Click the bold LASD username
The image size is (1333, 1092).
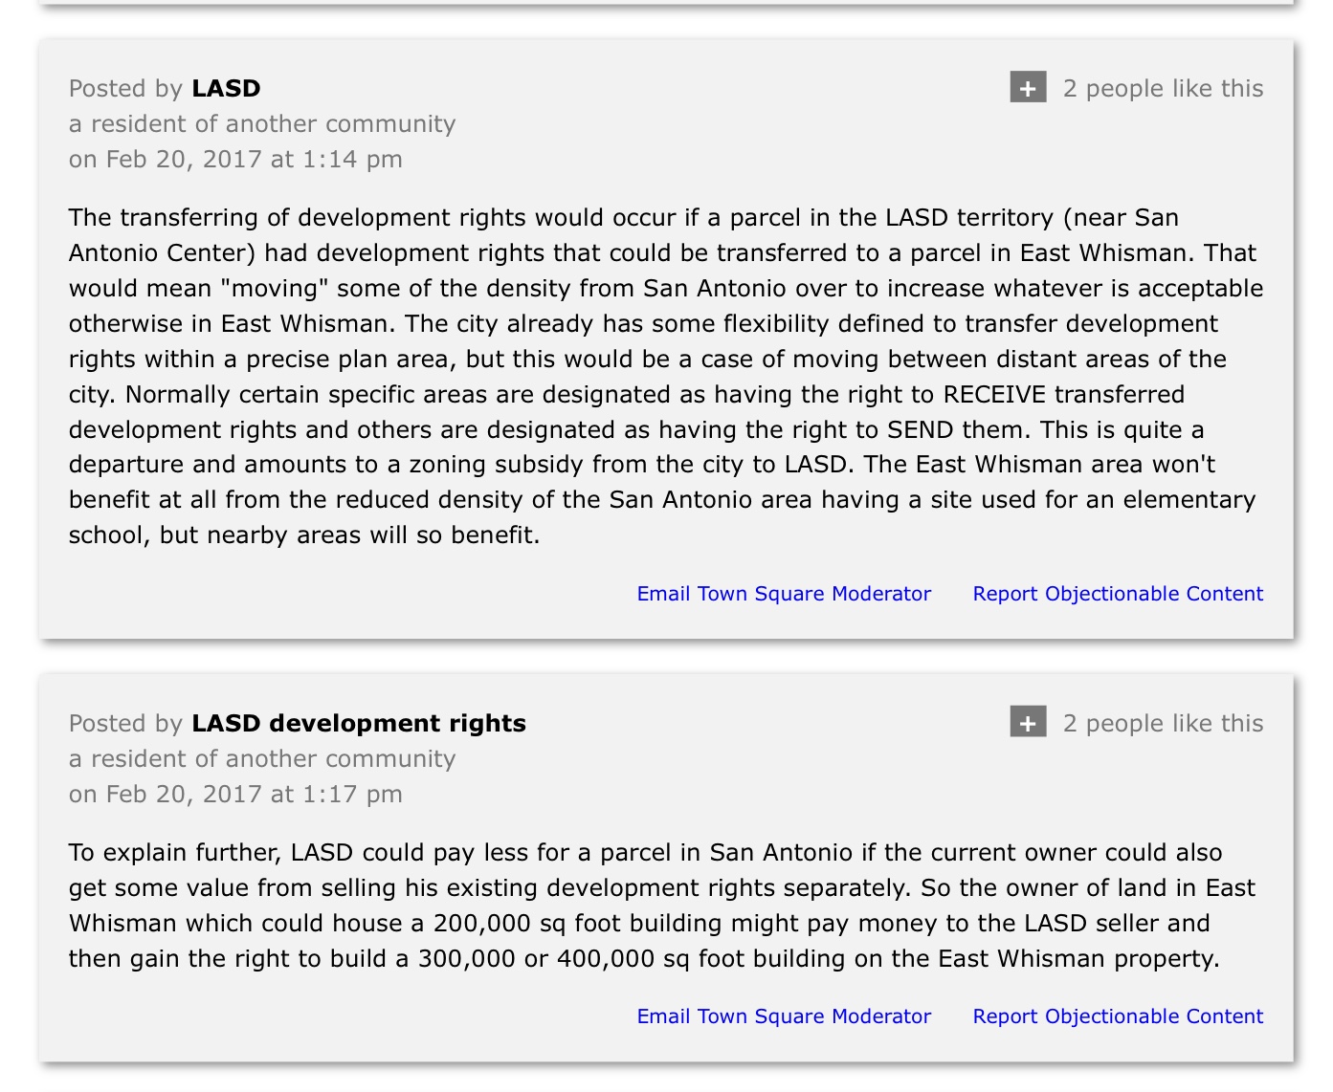(226, 88)
